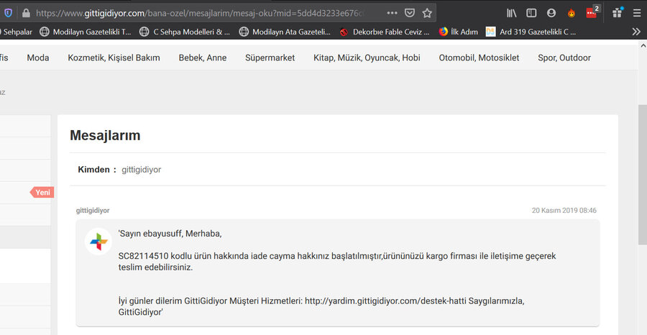Click the tracking protection shield icon
The height and width of the screenshot is (335, 647).
[8, 13]
